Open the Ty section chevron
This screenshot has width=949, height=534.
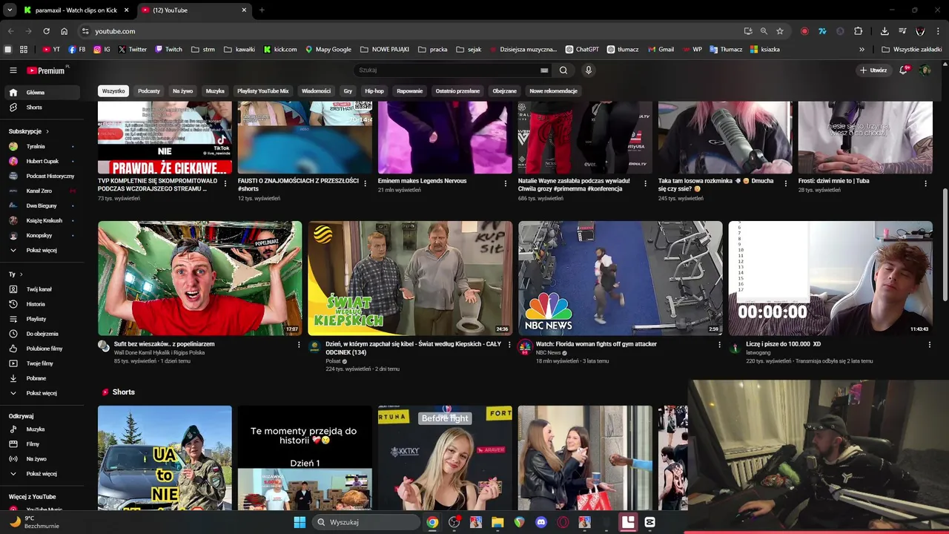point(21,274)
